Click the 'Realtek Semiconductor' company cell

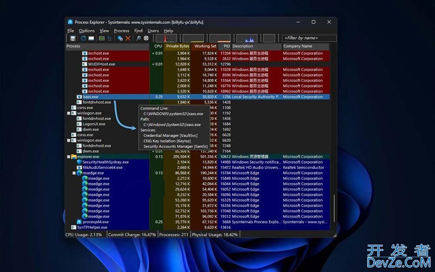(304, 168)
